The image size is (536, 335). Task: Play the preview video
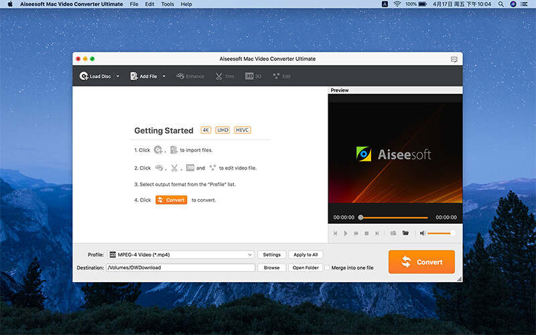[x=346, y=233]
